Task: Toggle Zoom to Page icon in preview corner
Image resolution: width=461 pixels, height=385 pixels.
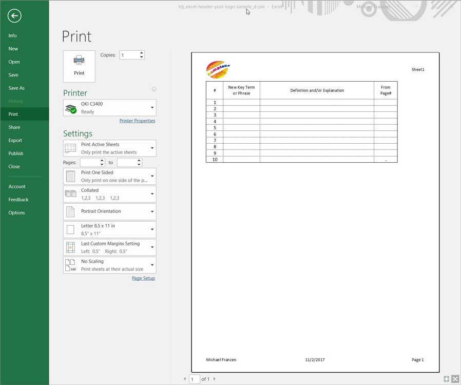Action: 454,379
